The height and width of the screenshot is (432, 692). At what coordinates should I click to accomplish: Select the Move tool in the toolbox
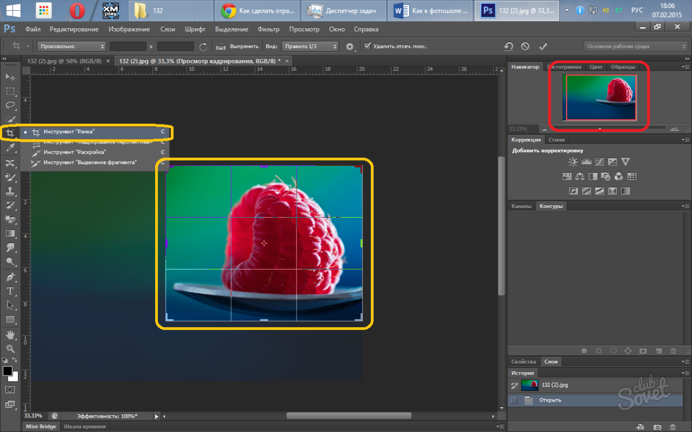[x=10, y=77]
